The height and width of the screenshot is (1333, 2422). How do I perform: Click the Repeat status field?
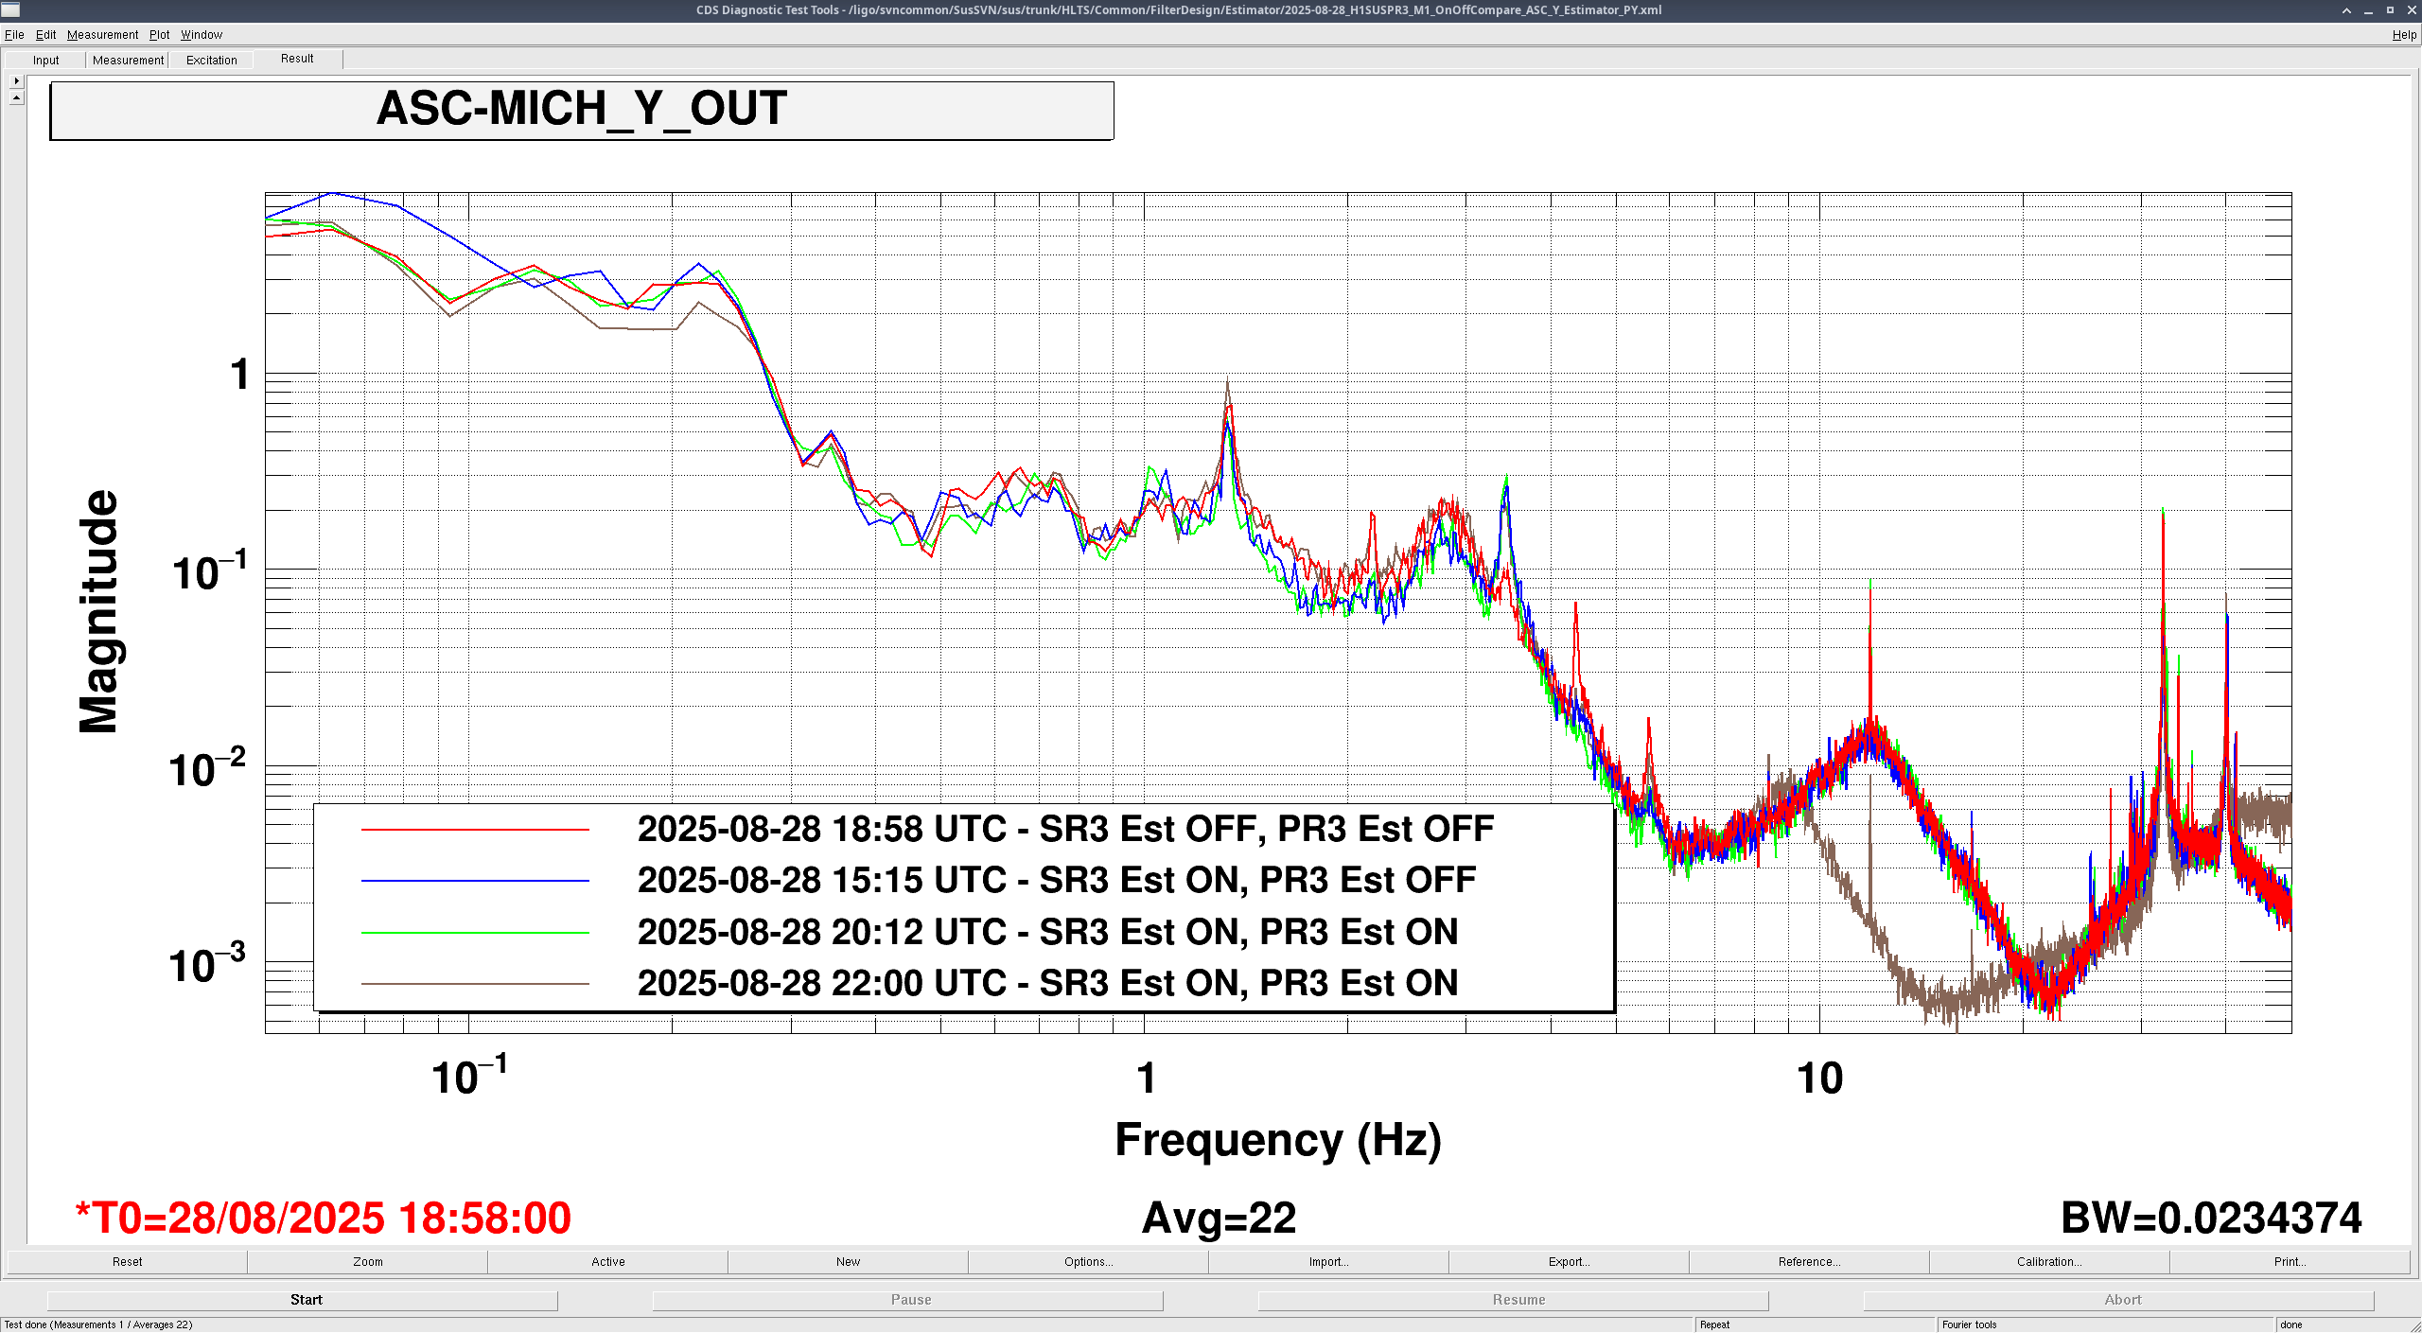[x=1815, y=1324]
